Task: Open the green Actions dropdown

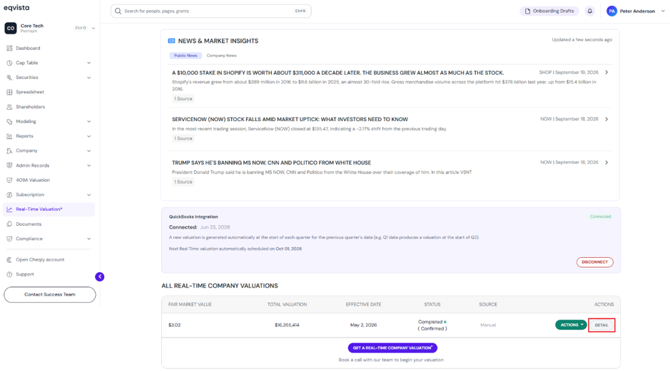Action: tap(572, 325)
